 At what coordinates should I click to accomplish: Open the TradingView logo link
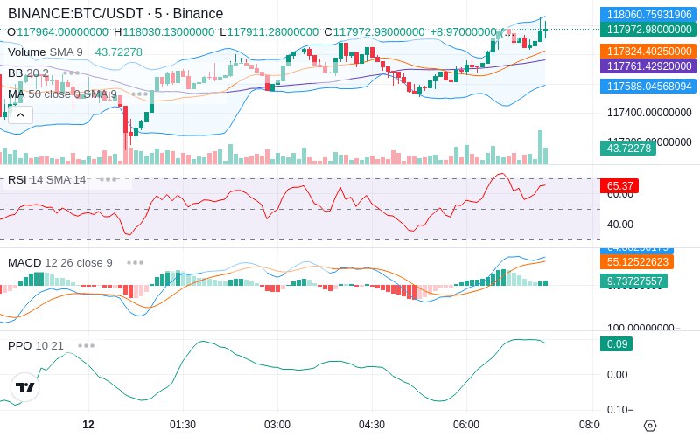click(25, 387)
